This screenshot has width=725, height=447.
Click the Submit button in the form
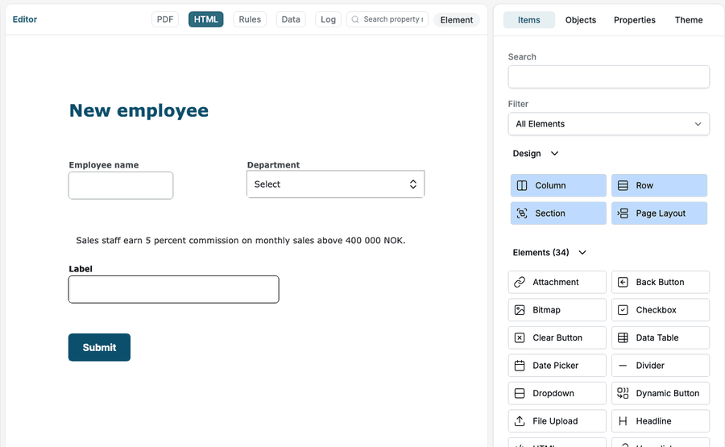[99, 347]
